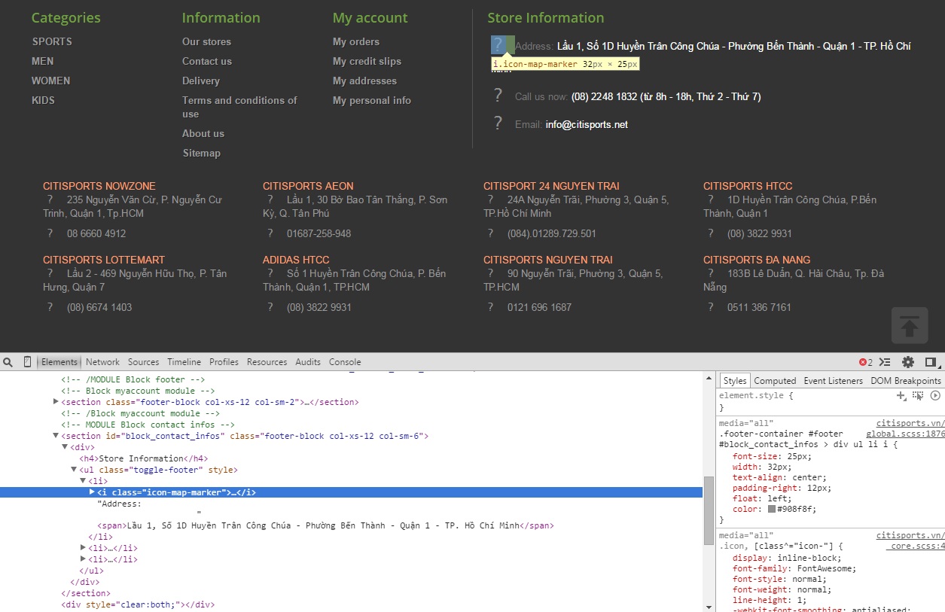Image resolution: width=945 pixels, height=612 pixels.
Task: Click the red error count indicator
Action: pyautogui.click(x=866, y=362)
